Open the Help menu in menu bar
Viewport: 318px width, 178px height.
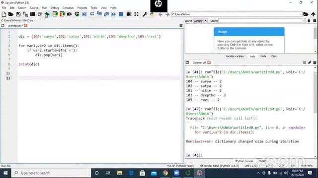point(113,8)
